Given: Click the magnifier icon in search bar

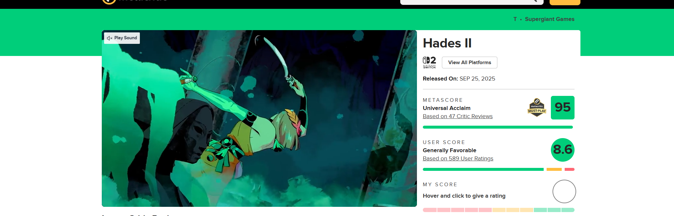Looking at the screenshot, I should pyautogui.click(x=534, y=1).
